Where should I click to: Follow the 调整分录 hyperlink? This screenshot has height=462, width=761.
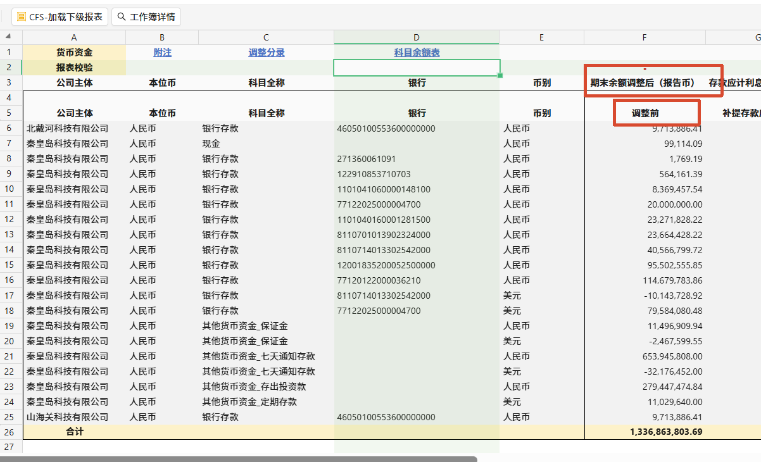[267, 53]
